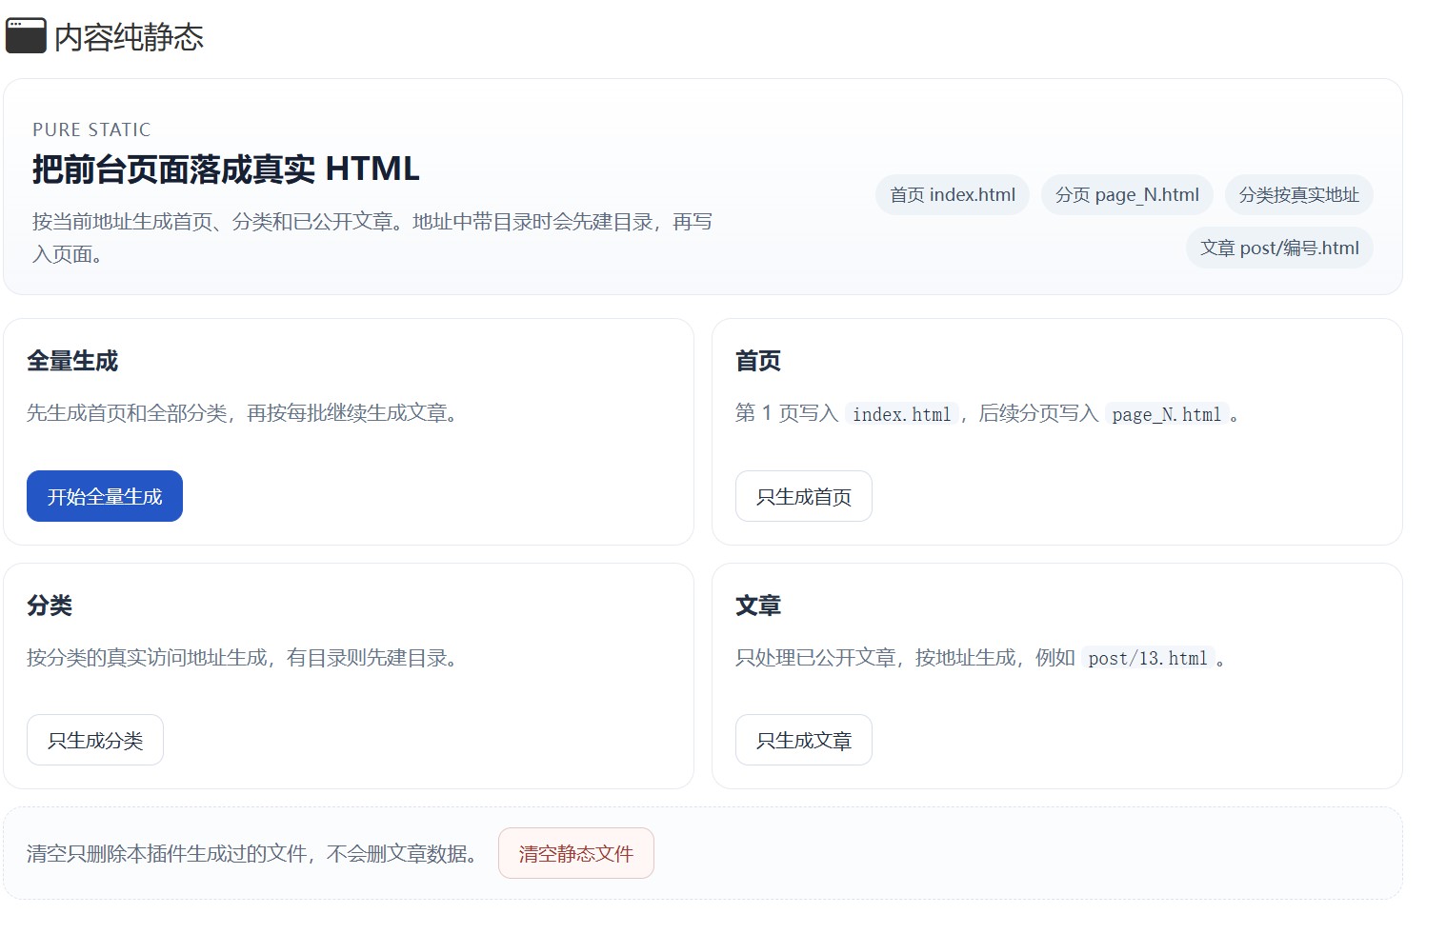Click the 只生成文章 button
Screen dimensions: 1446x934
click(804, 740)
